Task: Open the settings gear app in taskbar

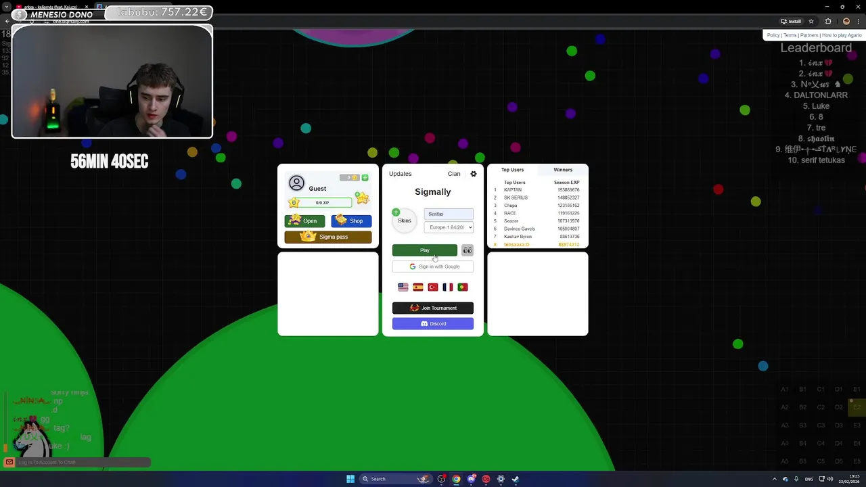Action: (x=501, y=479)
